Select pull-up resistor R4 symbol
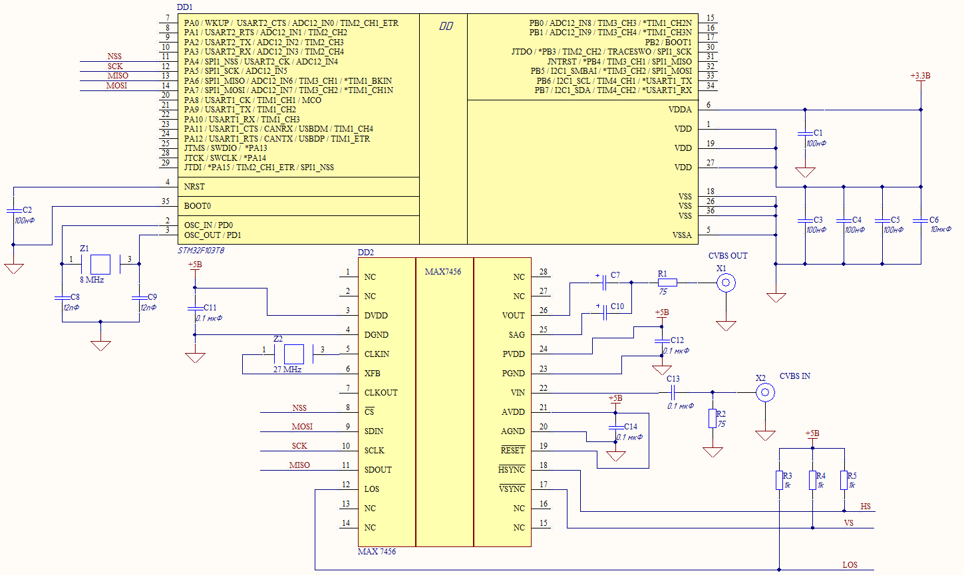Image resolution: width=964 pixels, height=575 pixels. coord(812,480)
